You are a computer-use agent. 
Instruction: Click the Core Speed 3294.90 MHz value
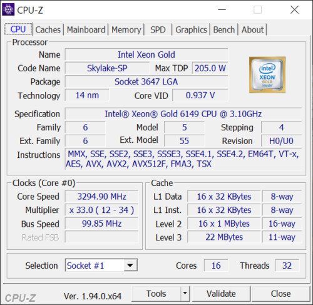click(x=101, y=197)
